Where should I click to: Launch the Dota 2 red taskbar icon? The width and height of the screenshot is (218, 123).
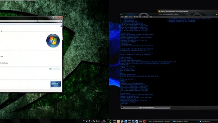pyautogui.click(x=144, y=121)
